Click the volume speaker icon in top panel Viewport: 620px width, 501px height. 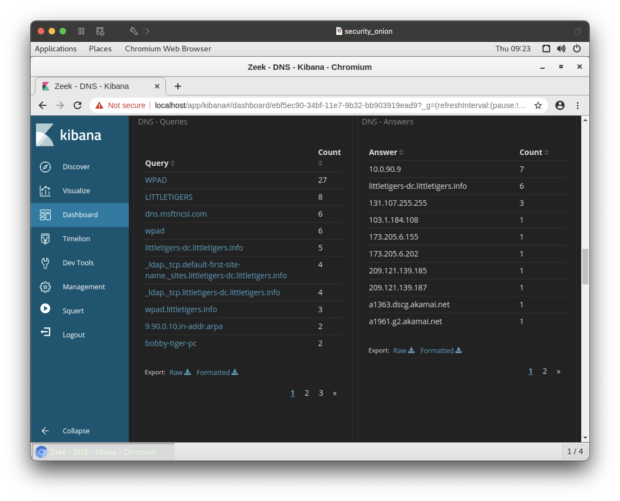[x=561, y=49]
